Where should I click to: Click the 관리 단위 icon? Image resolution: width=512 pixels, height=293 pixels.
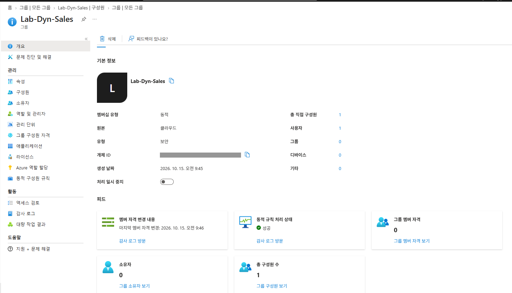(10, 124)
